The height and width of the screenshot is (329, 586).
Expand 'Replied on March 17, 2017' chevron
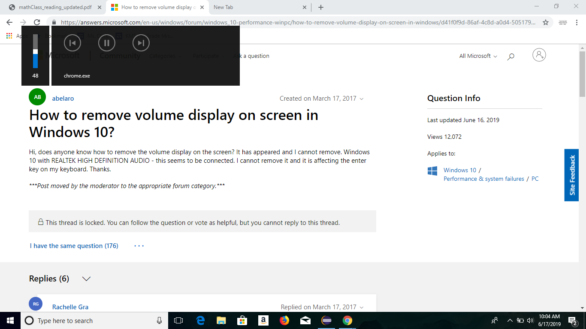click(x=361, y=308)
